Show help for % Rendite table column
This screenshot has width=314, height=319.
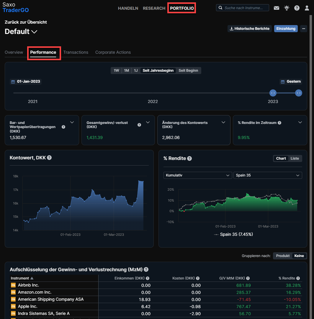[x=298, y=278]
